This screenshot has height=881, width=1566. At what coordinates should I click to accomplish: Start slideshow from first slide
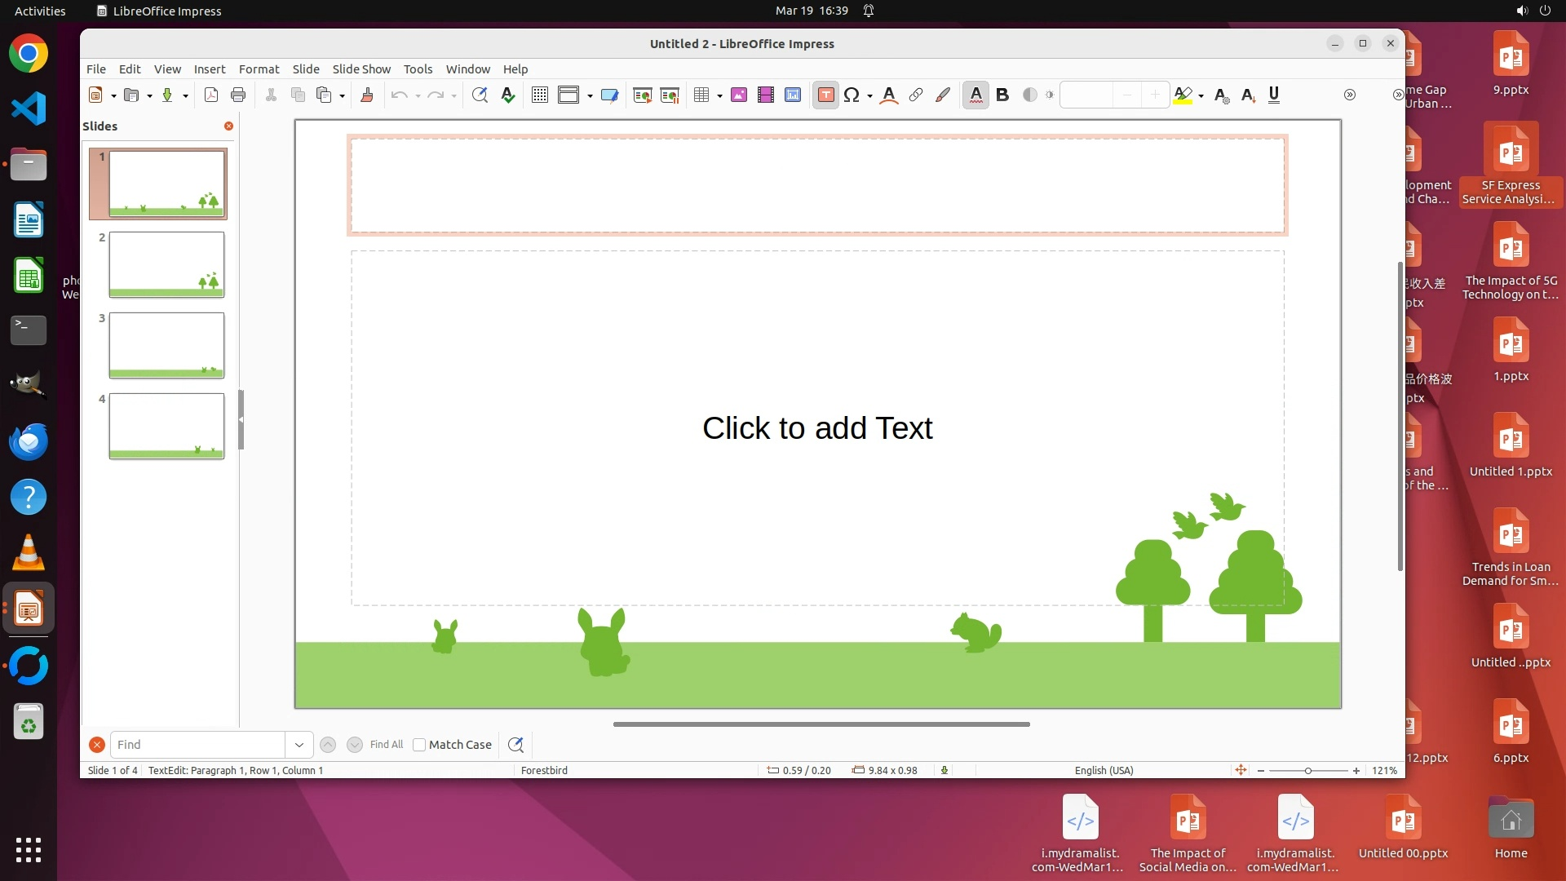tap(643, 95)
